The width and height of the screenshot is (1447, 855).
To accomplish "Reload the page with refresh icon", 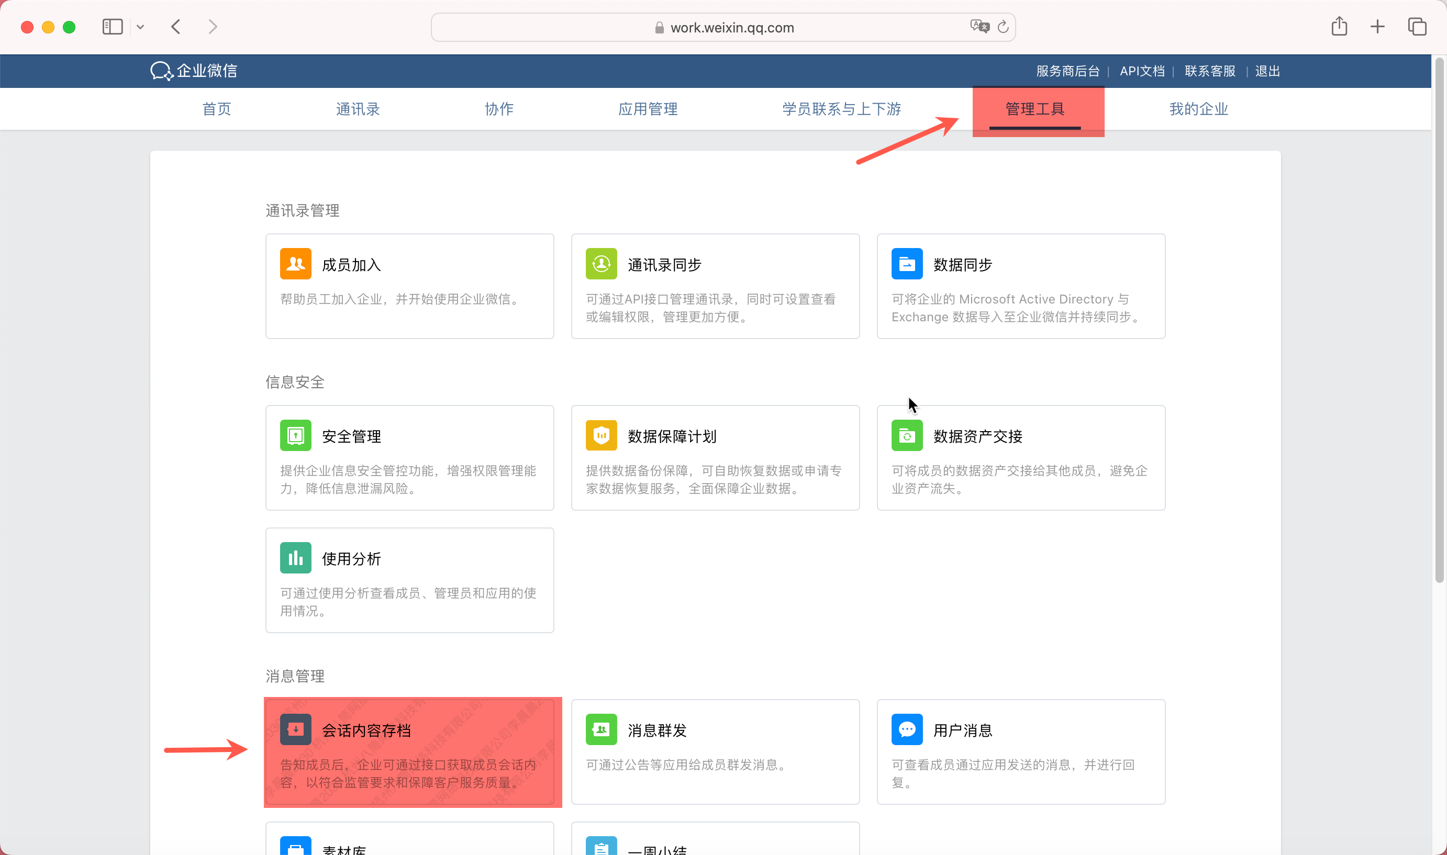I will click(x=1003, y=27).
